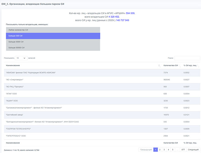Select pagination page 1

click(x=155, y=150)
